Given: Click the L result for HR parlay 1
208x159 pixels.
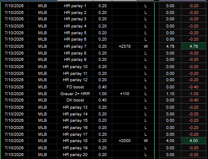Looking at the screenshot, I should (x=146, y=6).
